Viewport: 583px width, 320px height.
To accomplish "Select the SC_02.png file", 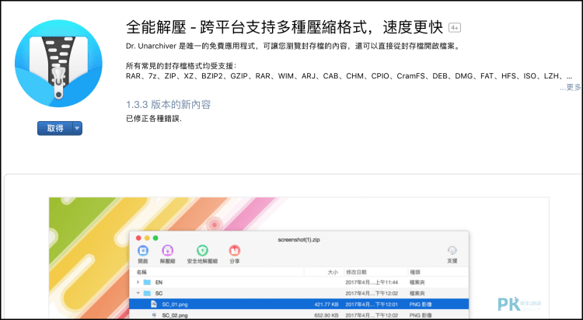I will 299,315.
